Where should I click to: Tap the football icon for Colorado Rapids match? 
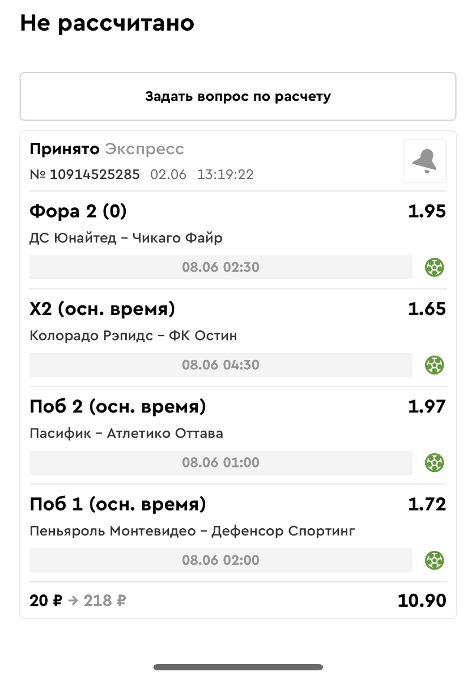pos(435,365)
